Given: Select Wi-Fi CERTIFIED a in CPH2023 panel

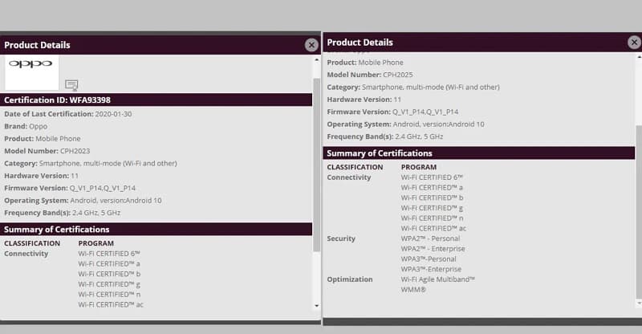Looking at the screenshot, I should click(x=109, y=263).
